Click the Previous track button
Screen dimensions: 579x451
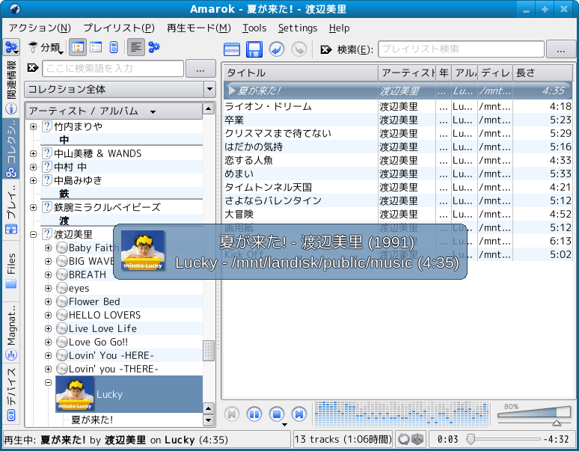pos(232,414)
